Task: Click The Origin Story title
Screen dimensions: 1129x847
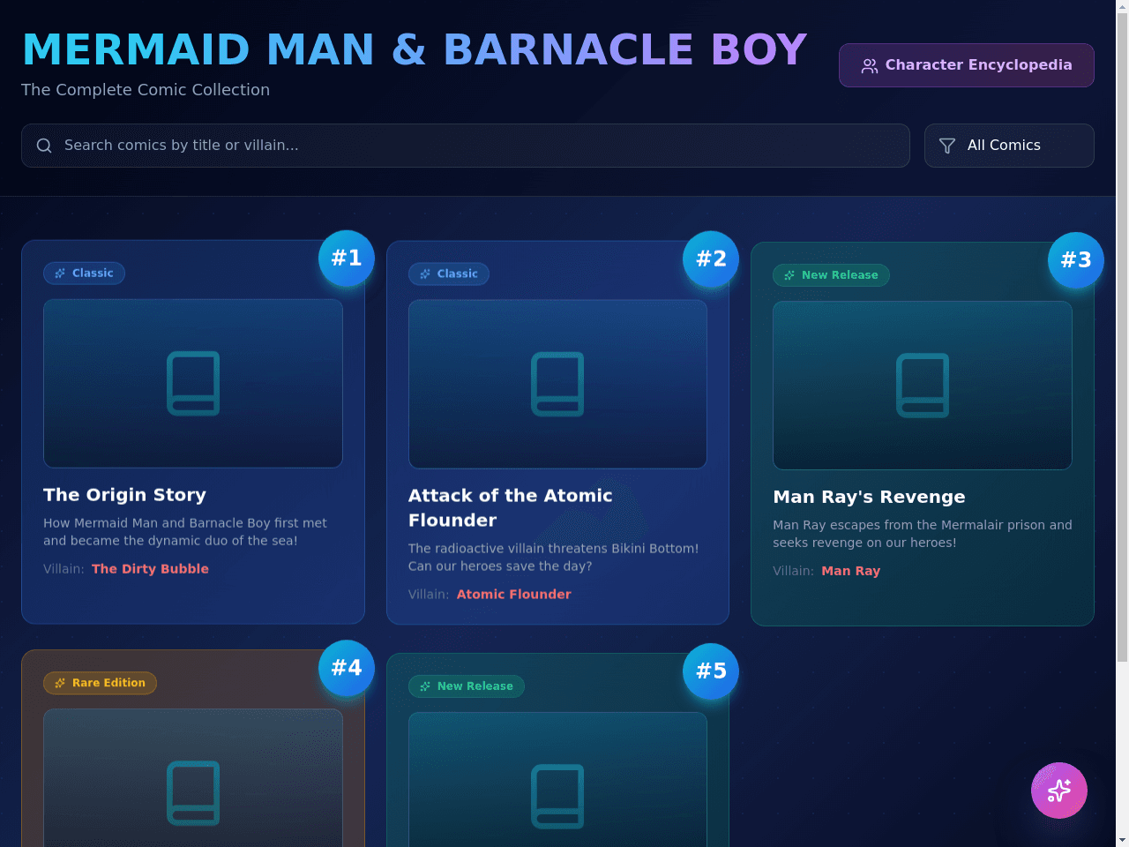Action: pos(124,495)
